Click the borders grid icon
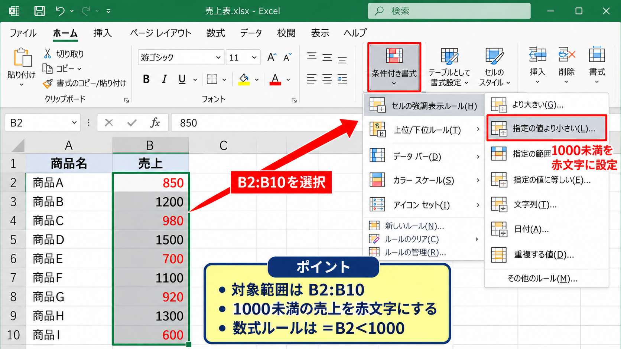The image size is (621, 349). tap(212, 79)
